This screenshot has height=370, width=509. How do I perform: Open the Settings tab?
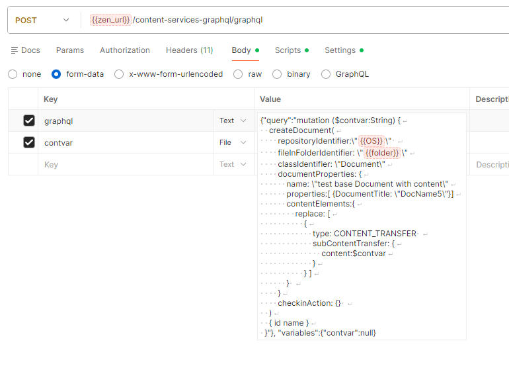[x=340, y=50]
